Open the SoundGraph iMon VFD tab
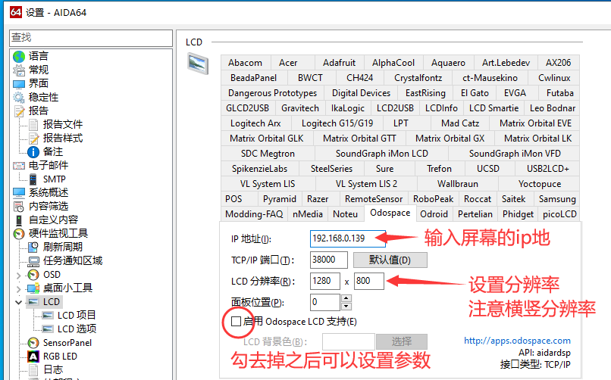Image resolution: width=611 pixels, height=380 pixels. point(515,154)
